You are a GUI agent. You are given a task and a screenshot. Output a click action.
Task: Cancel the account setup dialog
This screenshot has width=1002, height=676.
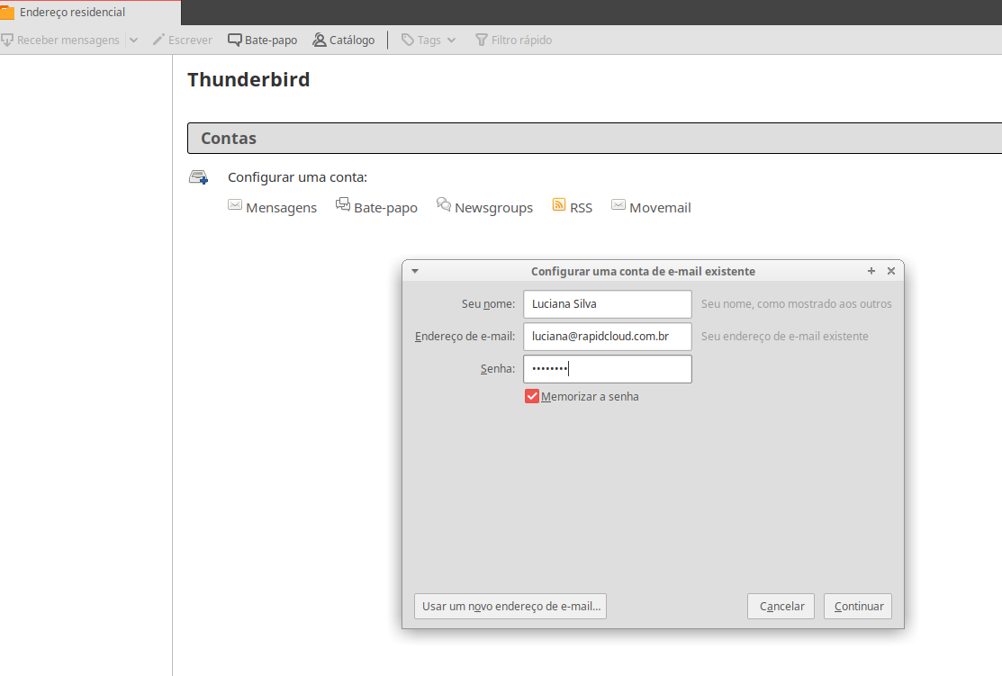781,607
